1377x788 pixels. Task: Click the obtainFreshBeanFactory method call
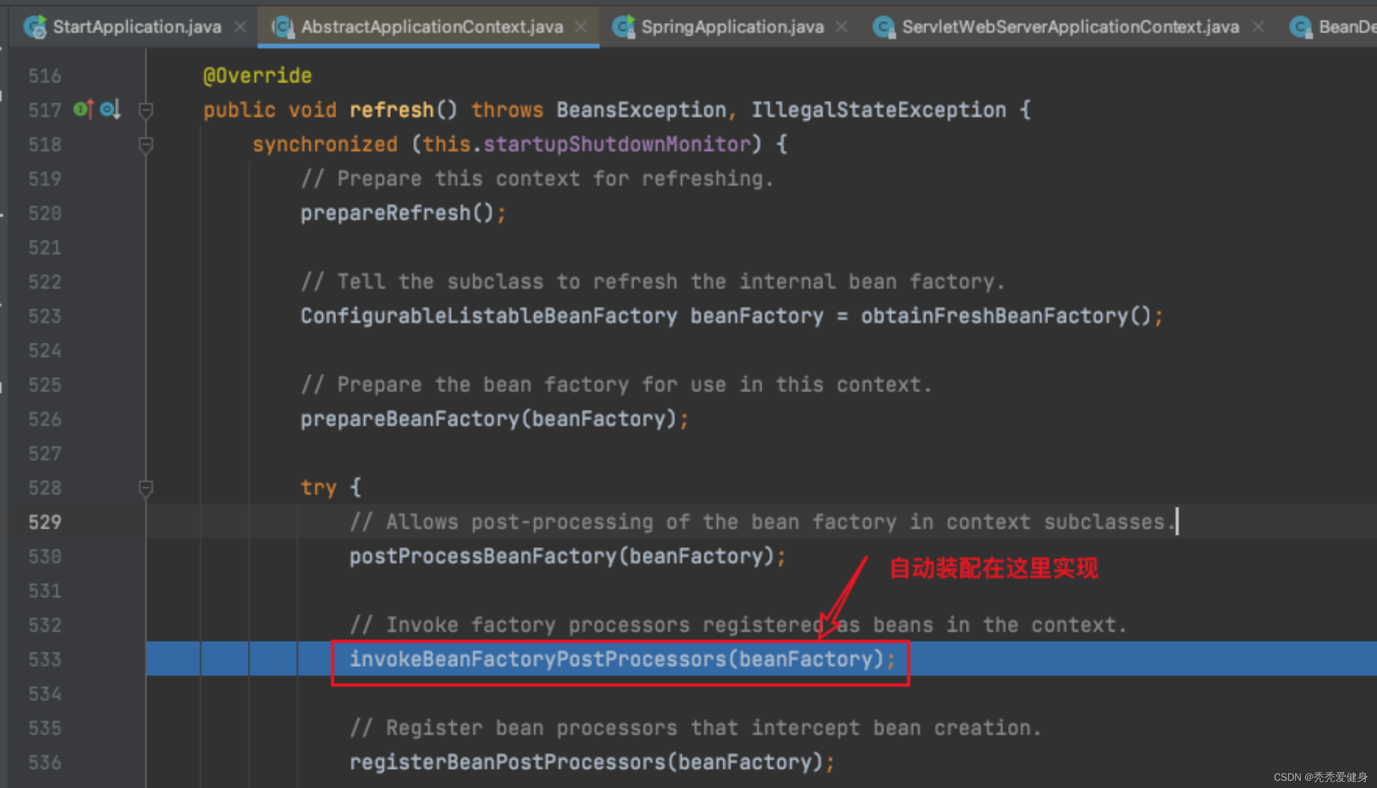click(994, 316)
